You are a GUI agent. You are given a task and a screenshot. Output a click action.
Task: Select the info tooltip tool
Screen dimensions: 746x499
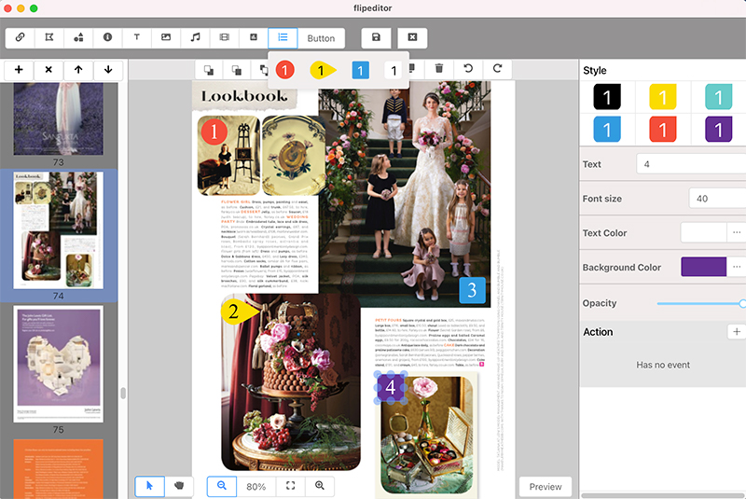[x=107, y=37]
